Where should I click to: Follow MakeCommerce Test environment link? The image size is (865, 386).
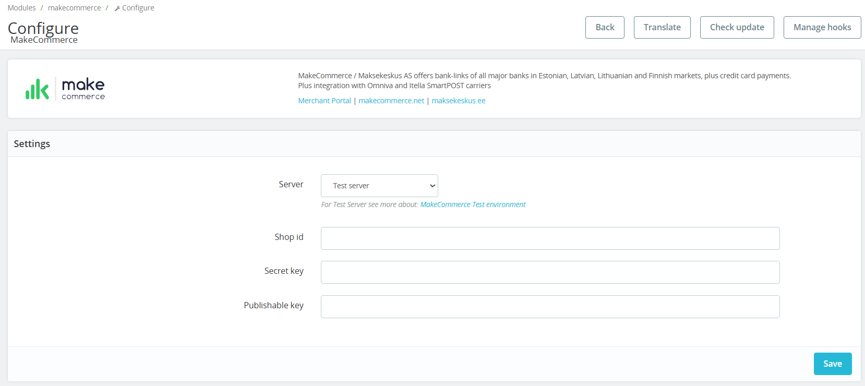coord(473,204)
